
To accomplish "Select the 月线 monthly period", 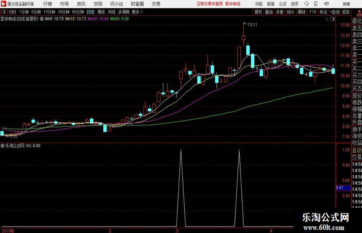I will click(x=112, y=12).
